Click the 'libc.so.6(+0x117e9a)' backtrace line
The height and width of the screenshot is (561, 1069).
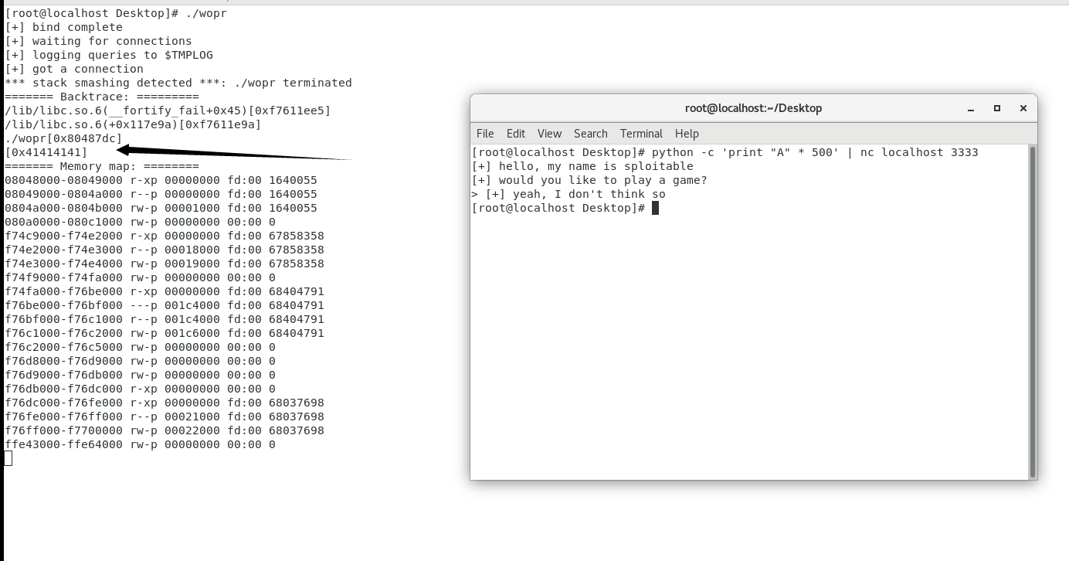(x=133, y=124)
